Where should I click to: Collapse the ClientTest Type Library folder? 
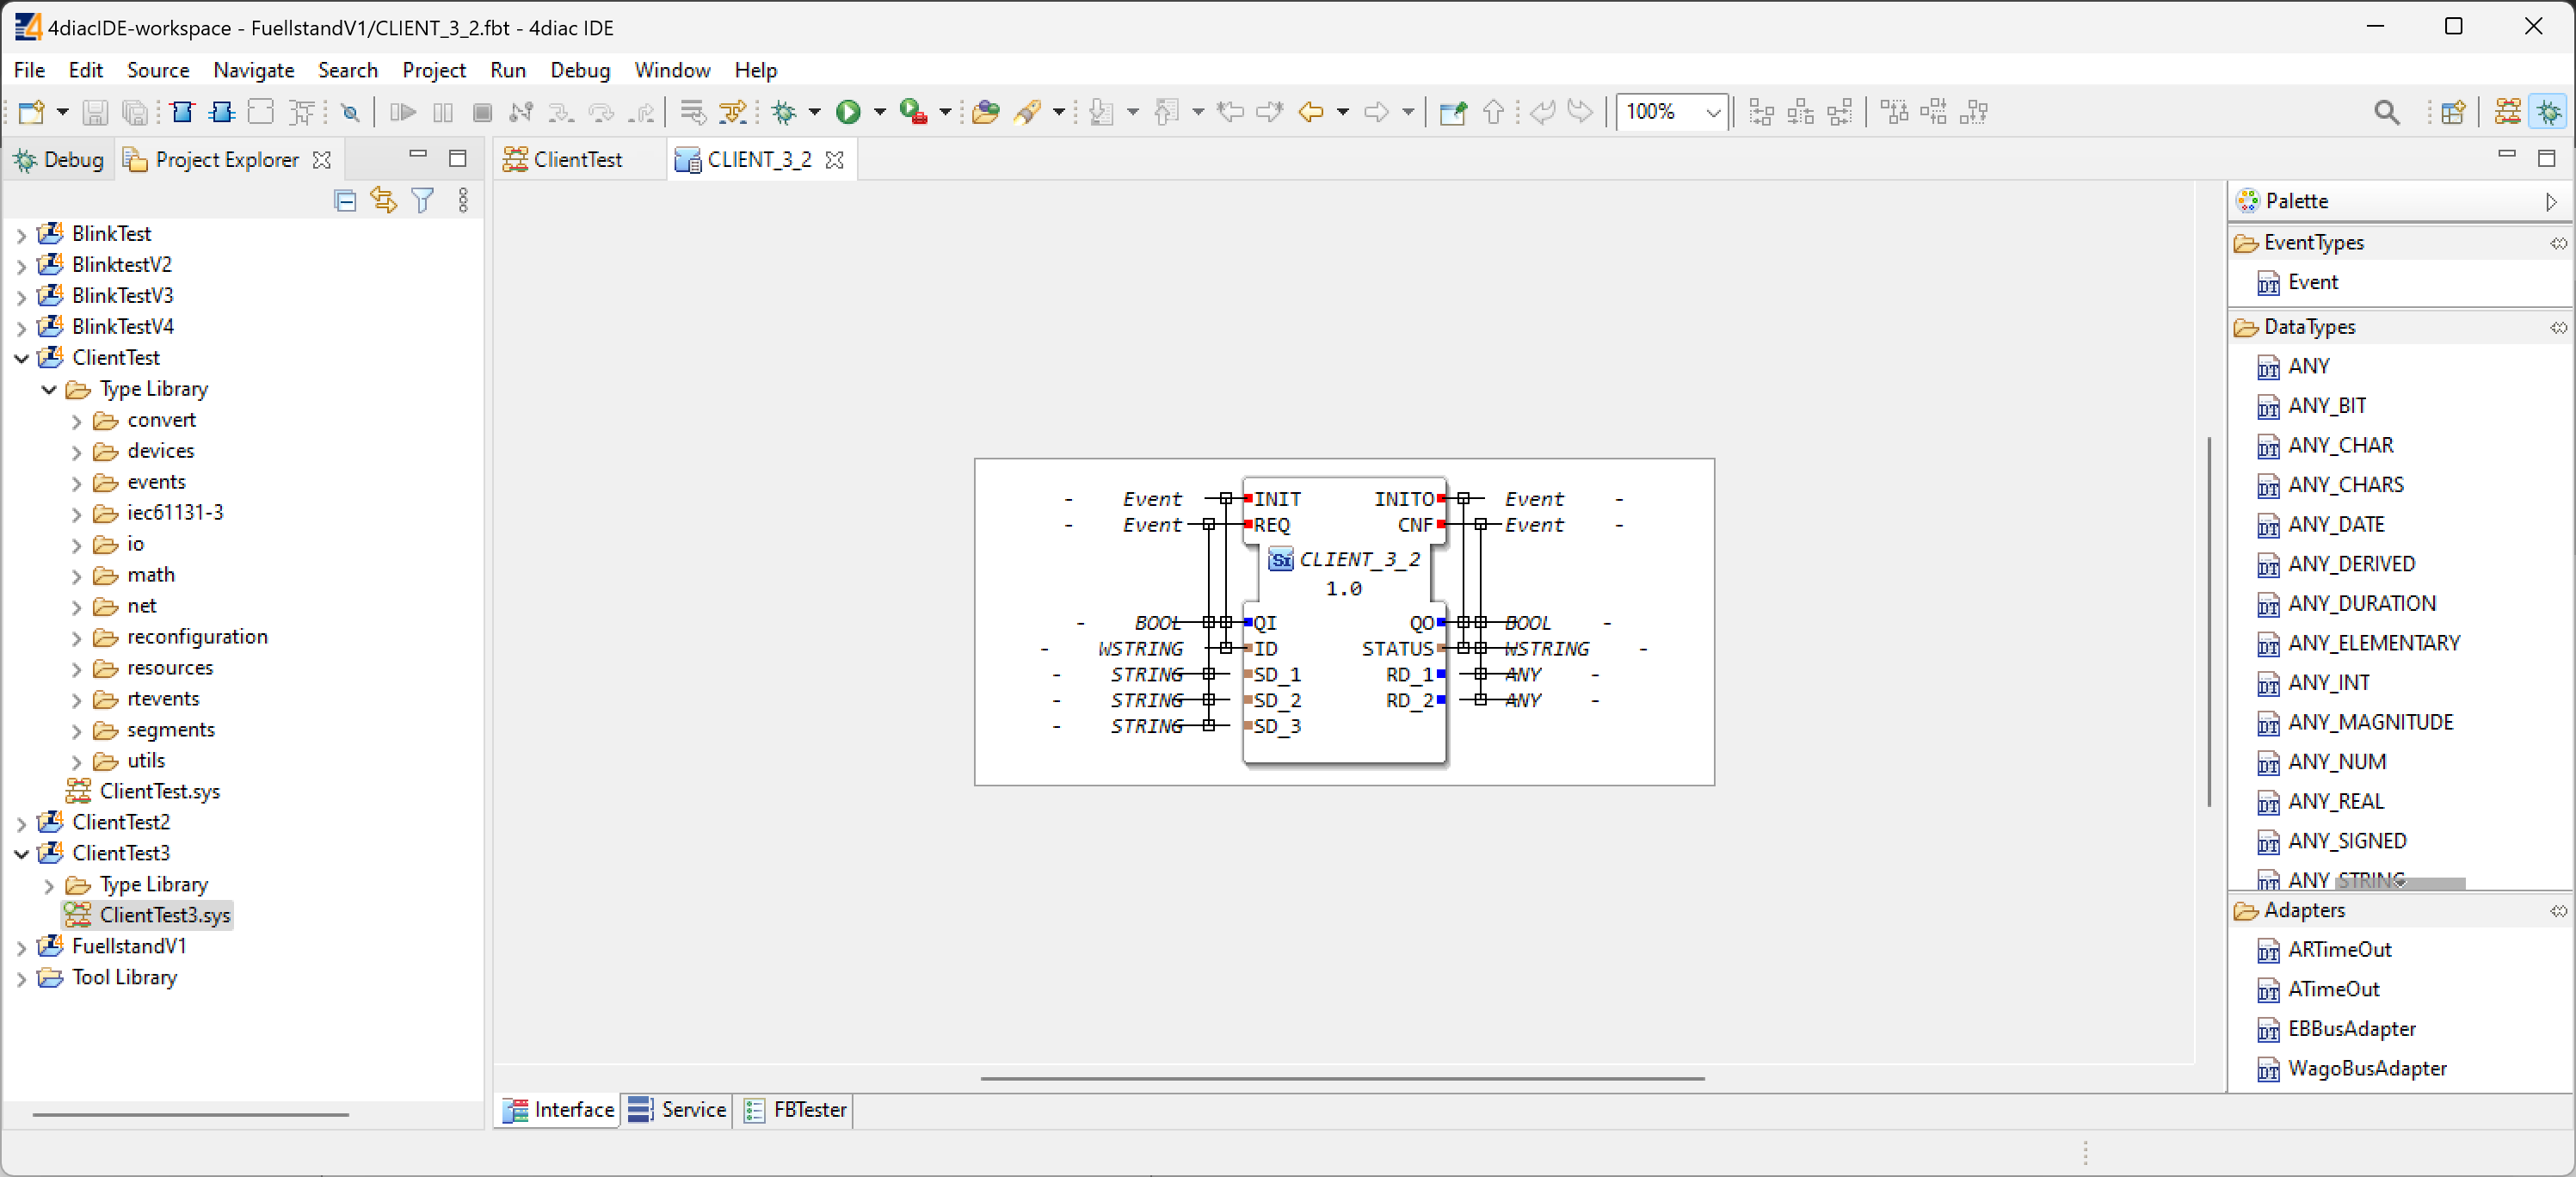pos(49,389)
